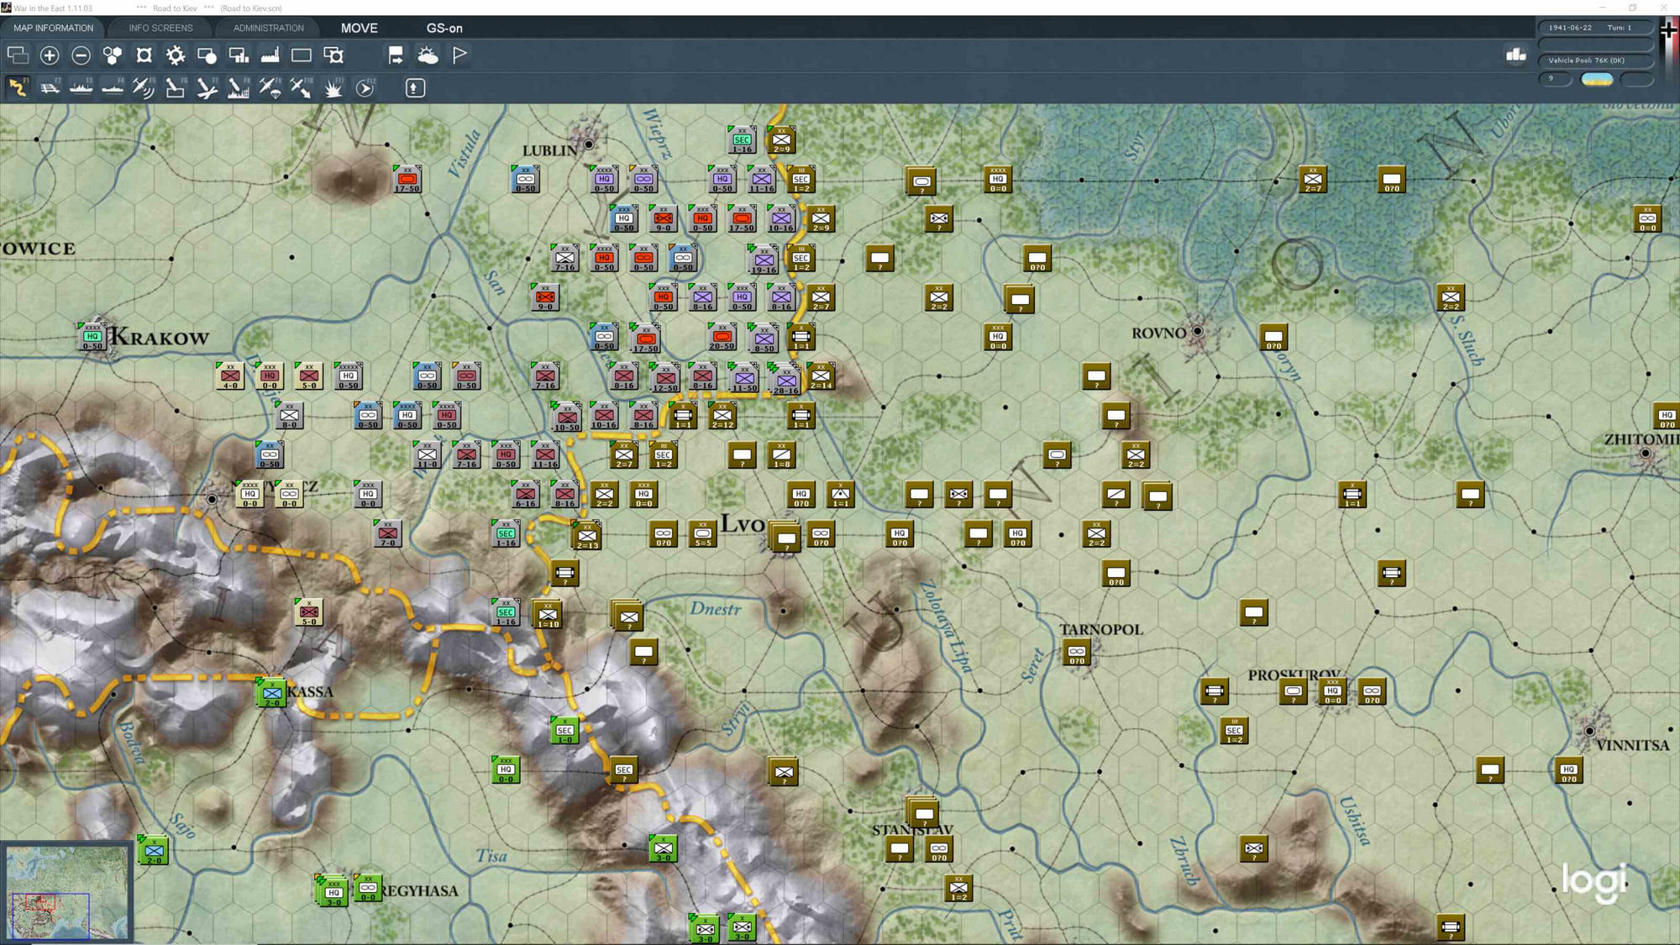Click the GS-on indicator
Image resolution: width=1680 pixels, height=945 pixels.
[444, 28]
